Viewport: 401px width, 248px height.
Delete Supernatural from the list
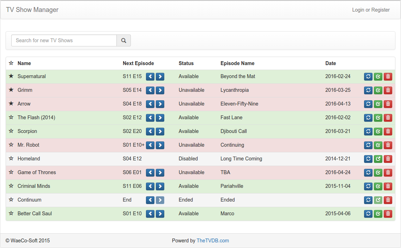click(x=388, y=76)
